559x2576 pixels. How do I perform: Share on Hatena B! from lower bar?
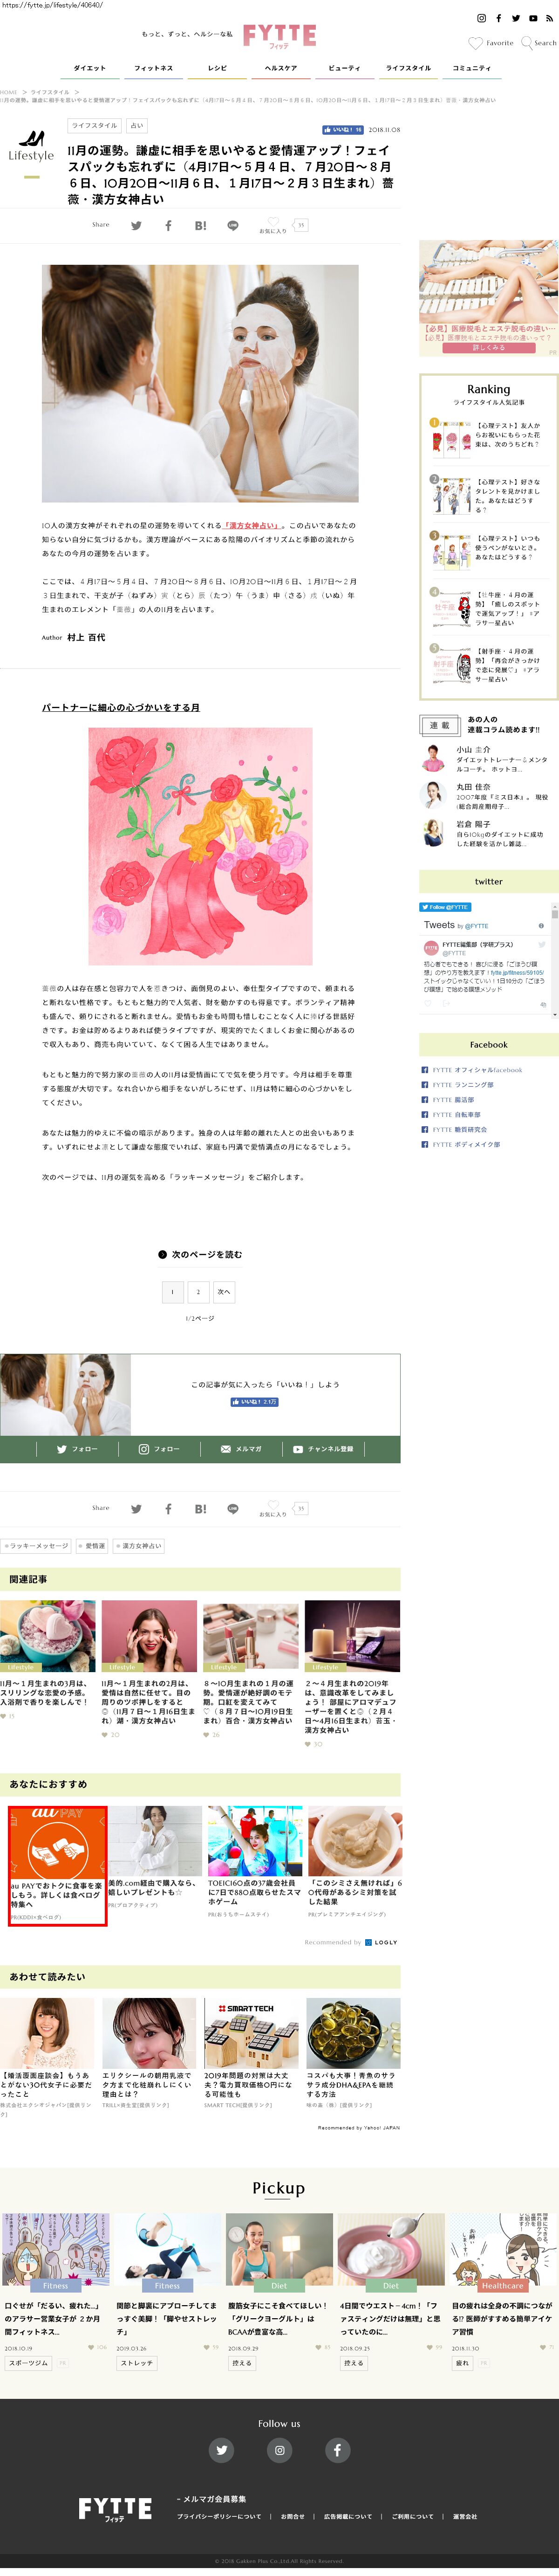[x=200, y=1509]
